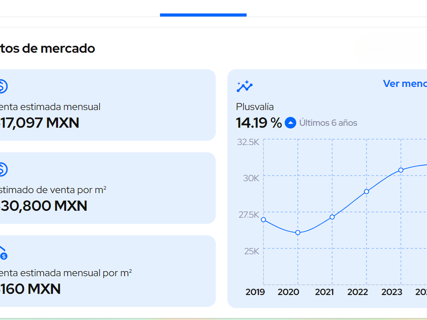427x320 pixels.
Task: Collapse chart with Ver menos link
Action: point(405,83)
